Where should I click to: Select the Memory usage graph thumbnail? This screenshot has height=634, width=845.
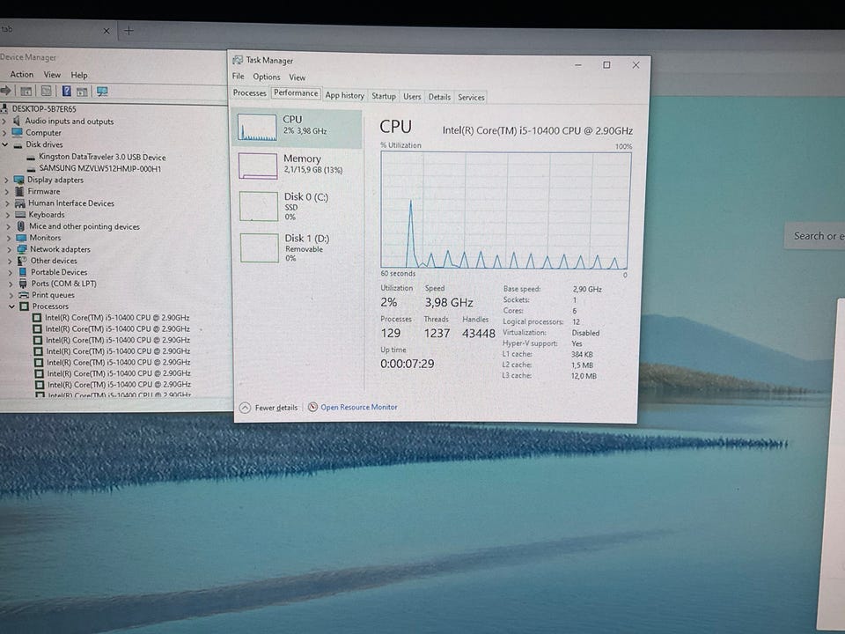tap(258, 165)
